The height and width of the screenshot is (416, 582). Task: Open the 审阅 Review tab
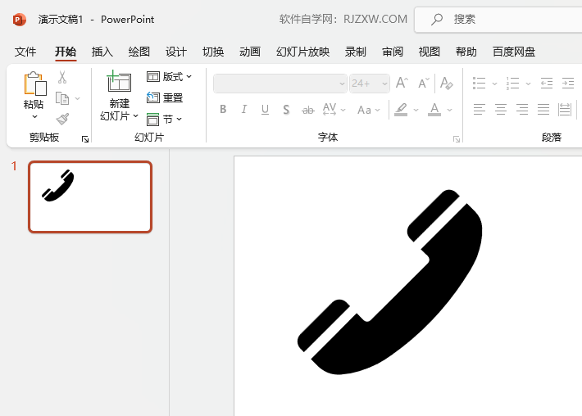point(393,52)
